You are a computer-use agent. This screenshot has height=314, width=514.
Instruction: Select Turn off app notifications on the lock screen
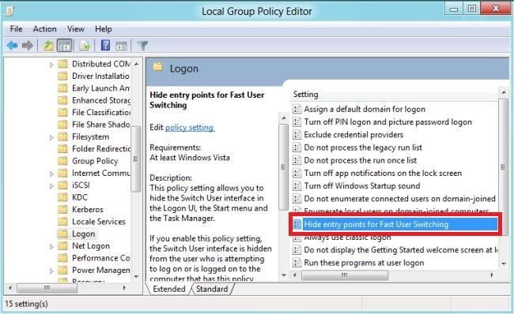click(383, 173)
